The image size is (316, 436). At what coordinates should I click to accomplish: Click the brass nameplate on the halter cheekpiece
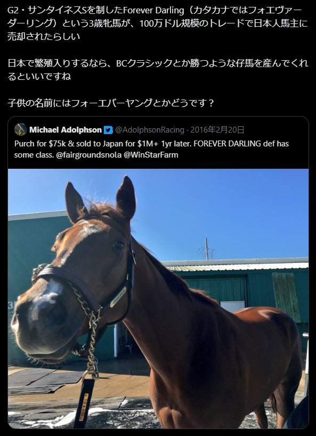[118, 297]
